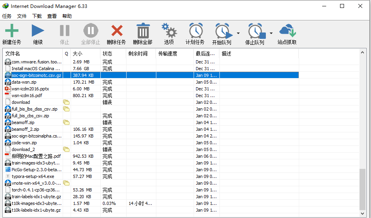This screenshot has height=218, width=371.
Task: Click the 全部停止 round pause icon
Action: coord(90,31)
